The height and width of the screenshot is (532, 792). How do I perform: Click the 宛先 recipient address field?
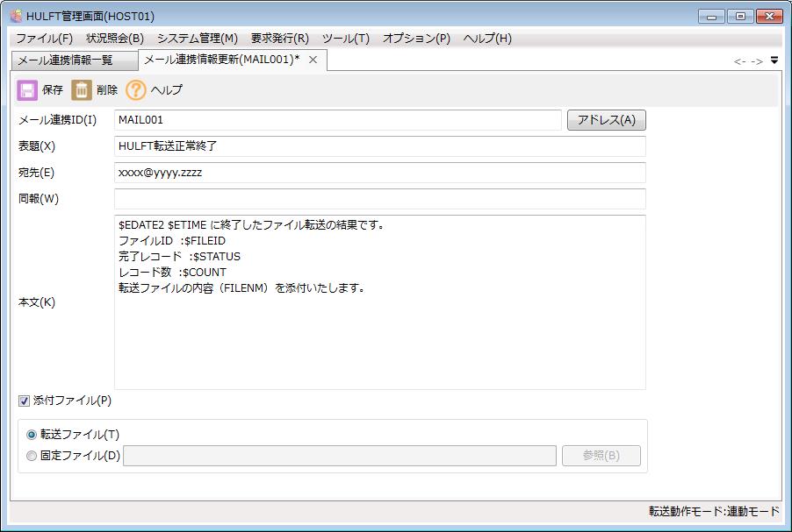coord(380,173)
